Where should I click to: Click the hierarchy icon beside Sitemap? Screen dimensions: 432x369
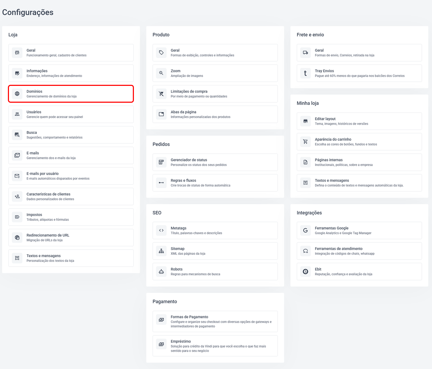(x=161, y=251)
